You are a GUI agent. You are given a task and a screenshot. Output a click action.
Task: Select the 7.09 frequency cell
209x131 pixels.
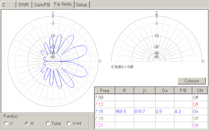[x=105, y=97]
